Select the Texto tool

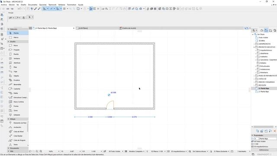click(17, 145)
